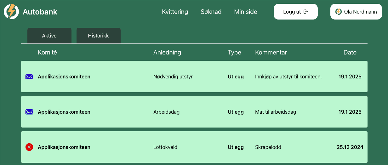
Task: Click the Dato column header
Action: pos(350,53)
